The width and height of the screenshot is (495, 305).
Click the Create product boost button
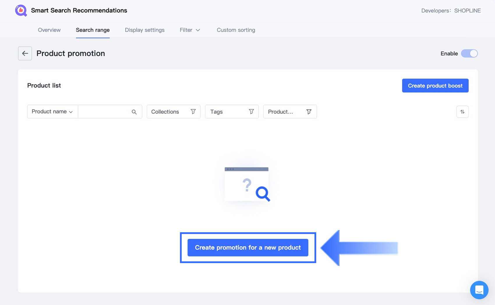(435, 86)
